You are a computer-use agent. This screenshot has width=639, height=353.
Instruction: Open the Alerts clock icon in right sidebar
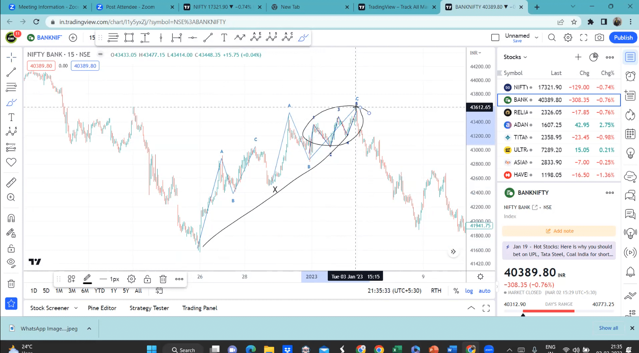[x=630, y=76]
